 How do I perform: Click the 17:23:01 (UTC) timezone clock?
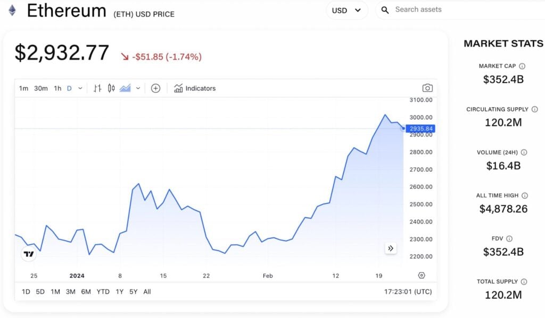coord(408,291)
